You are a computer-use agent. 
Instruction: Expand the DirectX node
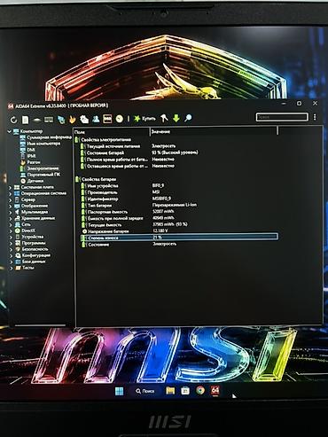pyautogui.click(x=11, y=231)
